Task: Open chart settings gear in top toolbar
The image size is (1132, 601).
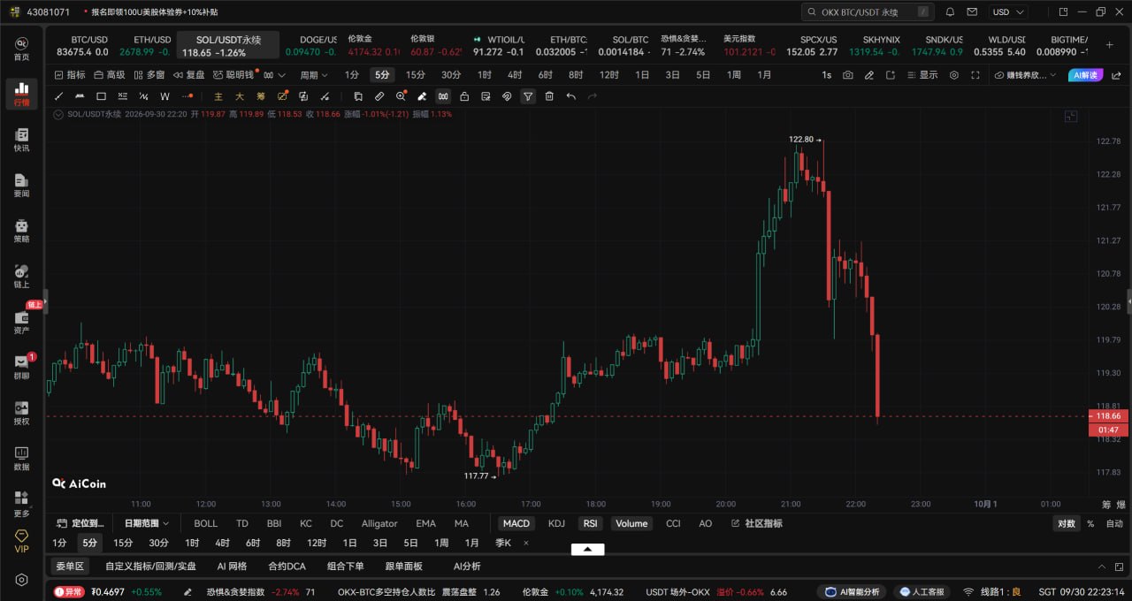Action: click(x=954, y=75)
